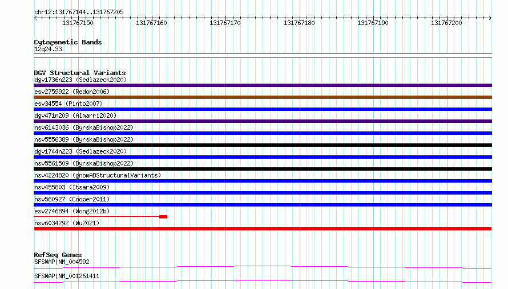Viewport: 508px width, 289px height.
Task: Click variant label dgv1736n223 (Sedlazeck2020)
Action: pyautogui.click(x=80, y=80)
